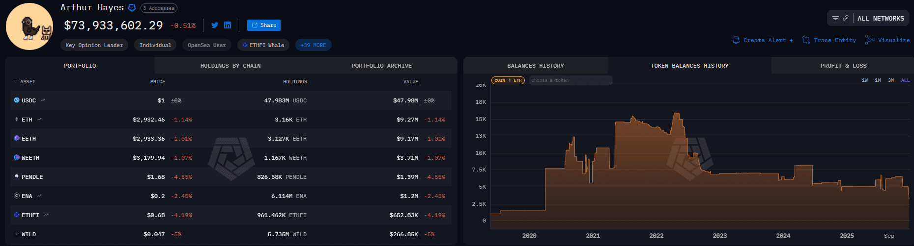Select the 3M chart time range
Viewport: 914px width, 246px height.
tap(891, 80)
